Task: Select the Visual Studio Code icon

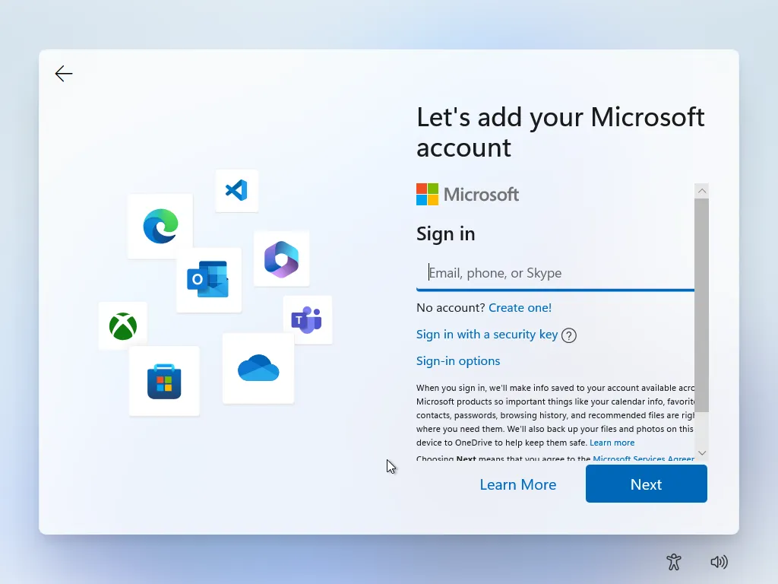Action: tap(236, 191)
